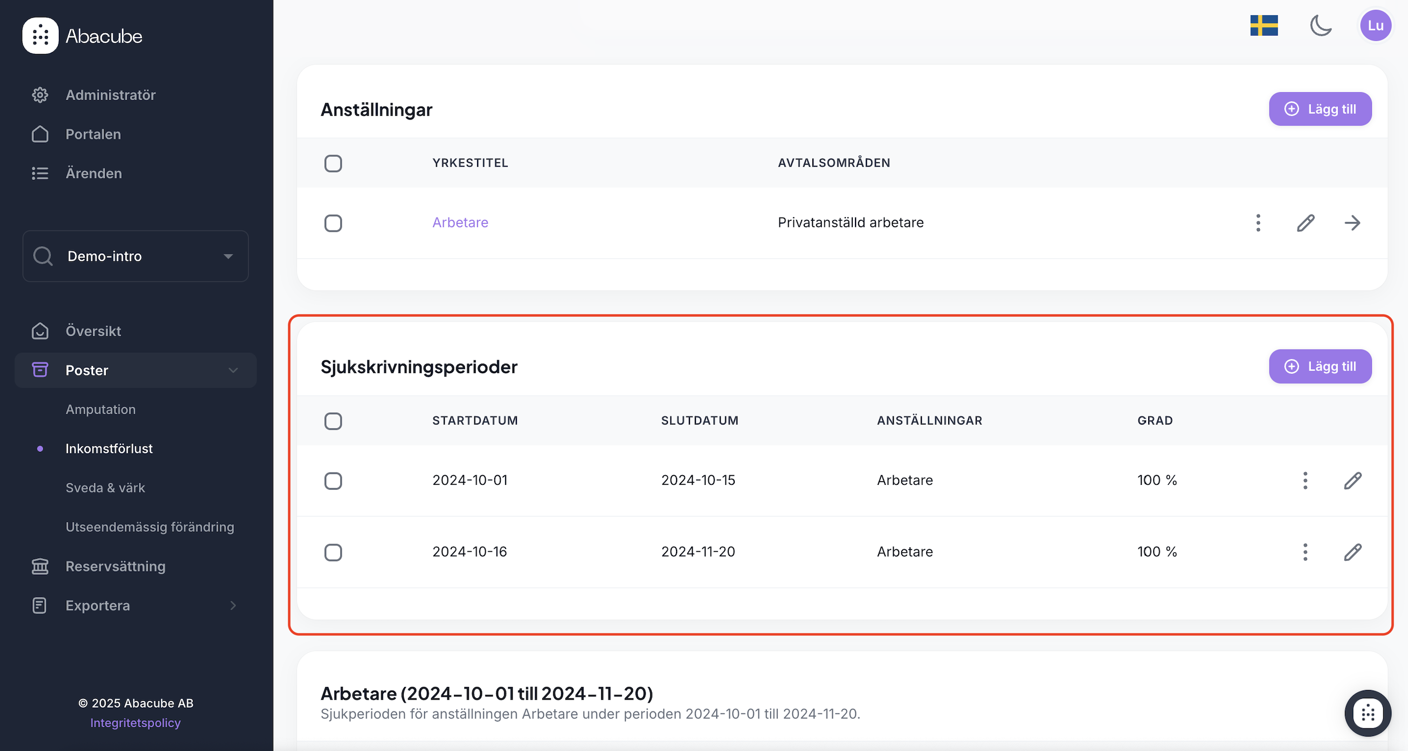Viewport: 1408px width, 751px height.
Task: Open three-dot menu for Arbetare employment
Action: [x=1258, y=223]
